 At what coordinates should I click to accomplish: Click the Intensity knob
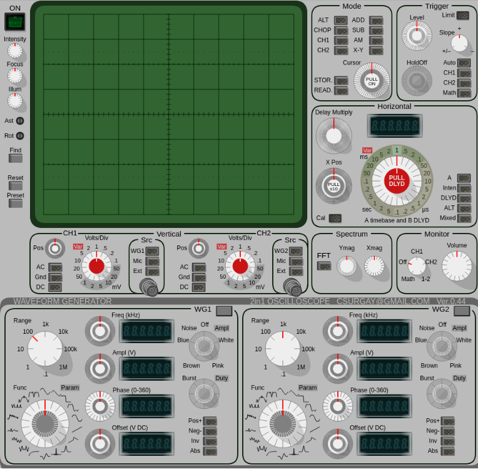coord(14,51)
